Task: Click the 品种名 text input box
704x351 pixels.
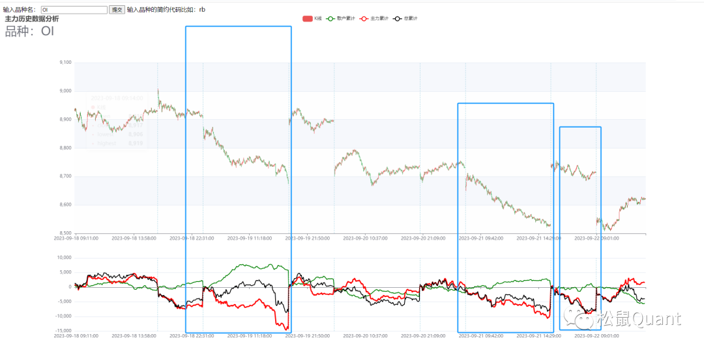Action: 74,10
